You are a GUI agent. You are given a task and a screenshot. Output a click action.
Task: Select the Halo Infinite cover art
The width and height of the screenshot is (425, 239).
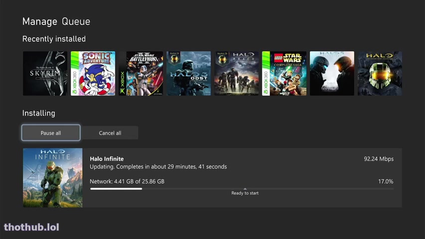(x=53, y=178)
